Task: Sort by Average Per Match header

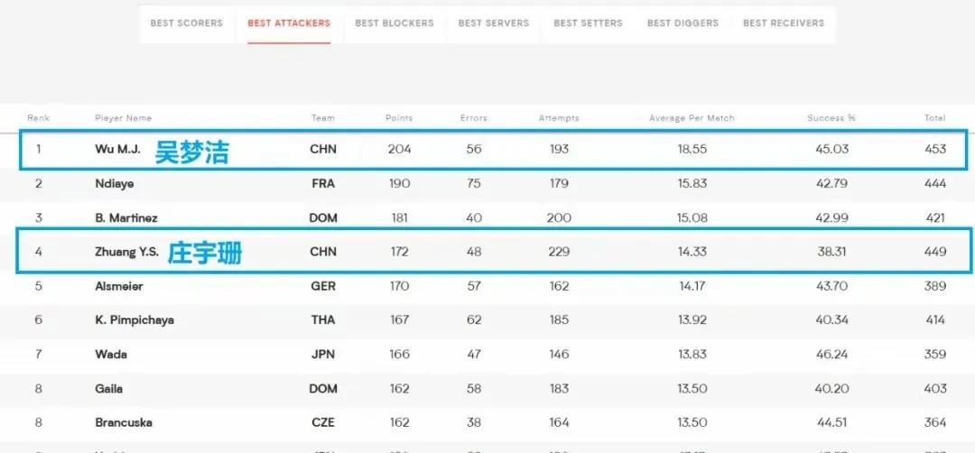Action: [x=692, y=117]
